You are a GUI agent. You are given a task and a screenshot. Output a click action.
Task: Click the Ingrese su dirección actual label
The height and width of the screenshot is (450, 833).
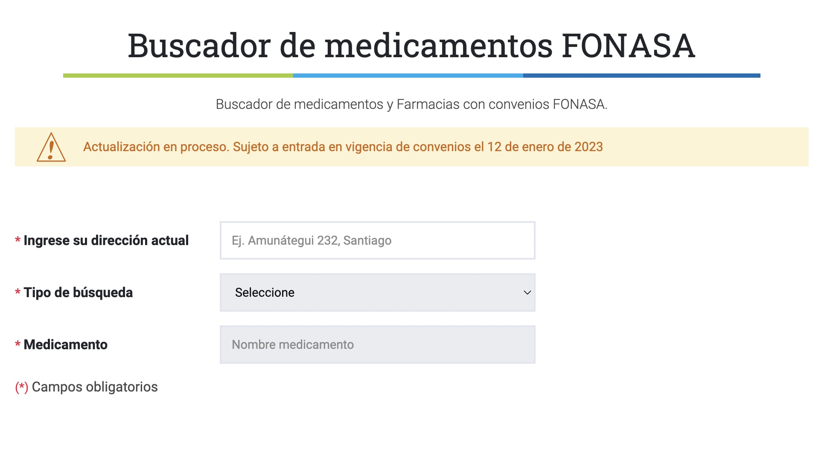click(x=106, y=240)
